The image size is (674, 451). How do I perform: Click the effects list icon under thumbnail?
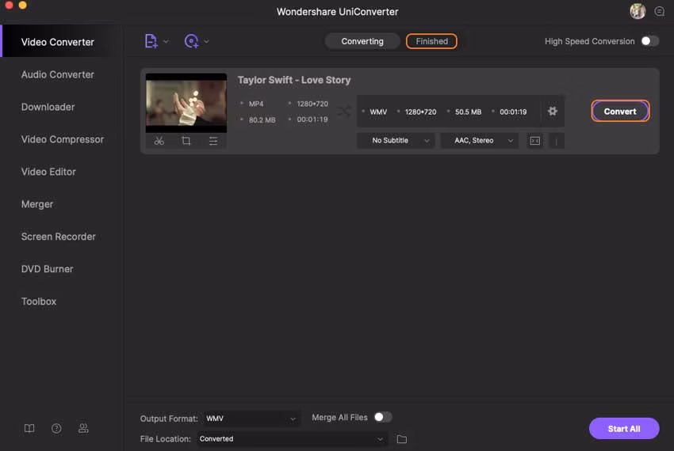[213, 141]
